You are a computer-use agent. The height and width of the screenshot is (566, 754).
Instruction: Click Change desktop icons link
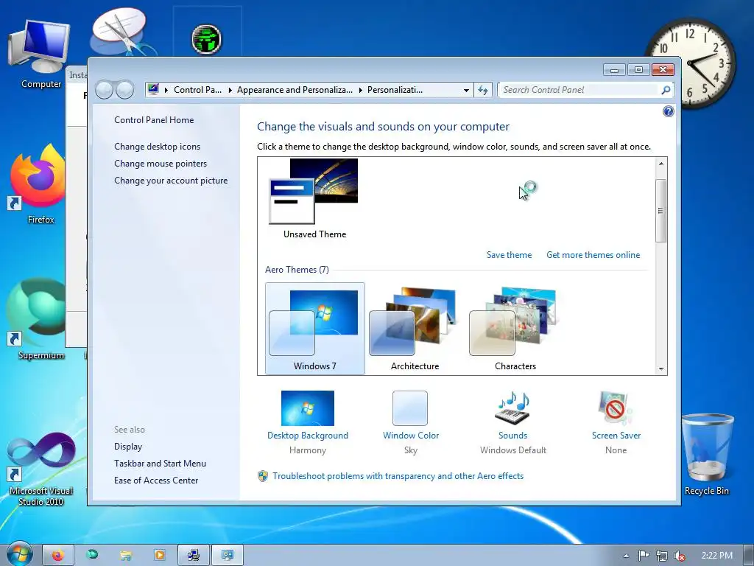[158, 147]
